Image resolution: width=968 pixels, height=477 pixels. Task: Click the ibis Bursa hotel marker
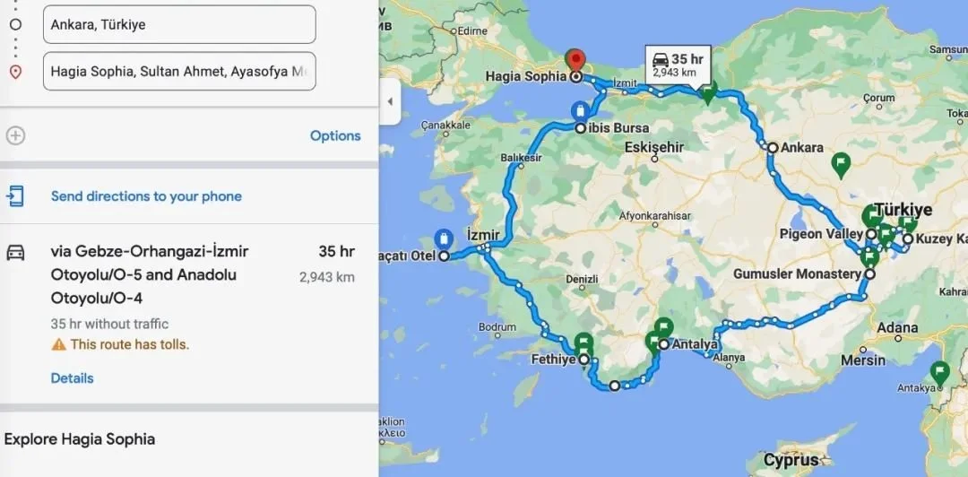pyautogui.click(x=580, y=112)
